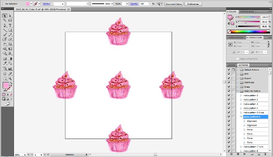Select the Free Transform tool

click(x=10, y=49)
